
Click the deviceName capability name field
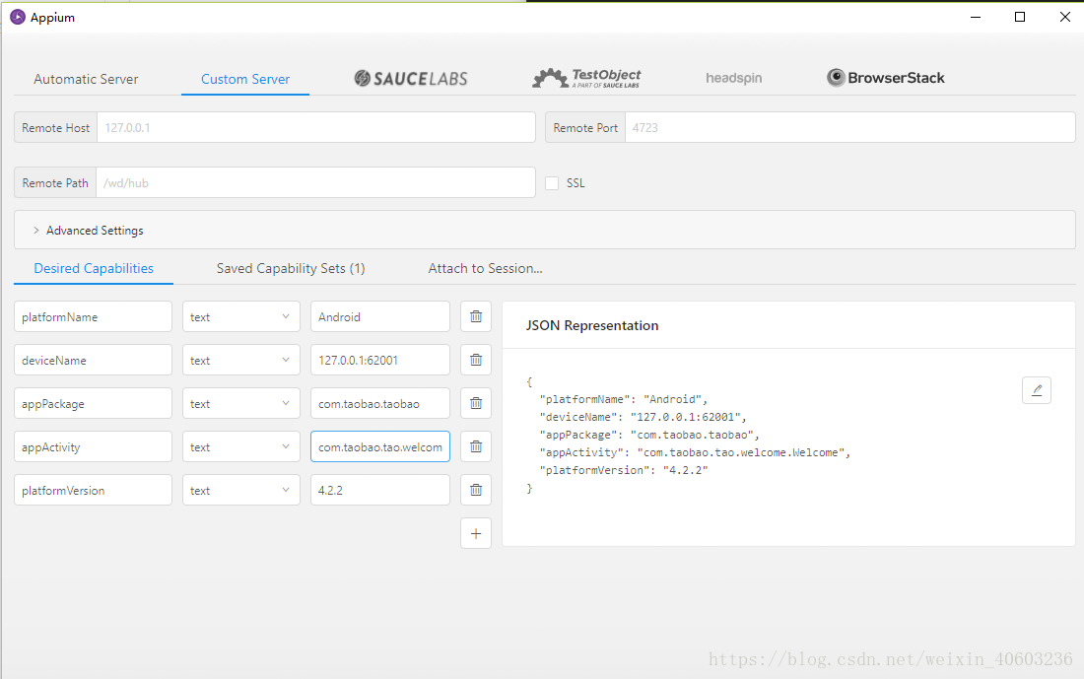93,361
